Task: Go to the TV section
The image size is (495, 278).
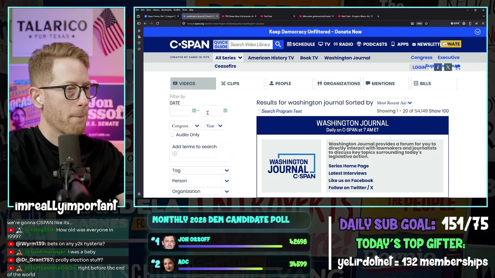Action: point(324,44)
